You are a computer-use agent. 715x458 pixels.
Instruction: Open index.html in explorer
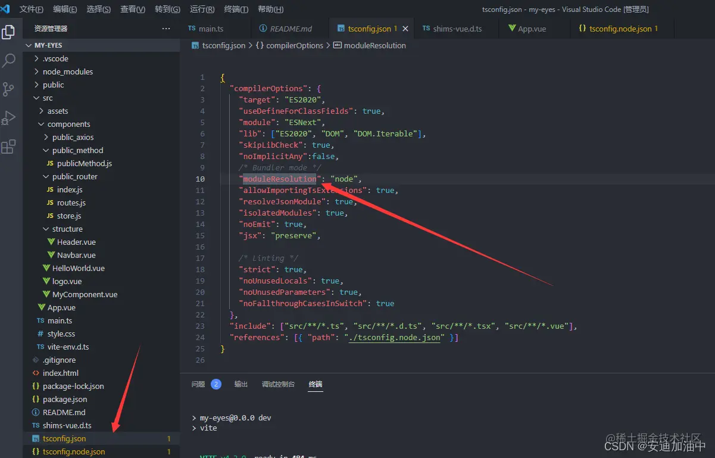pos(101,373)
